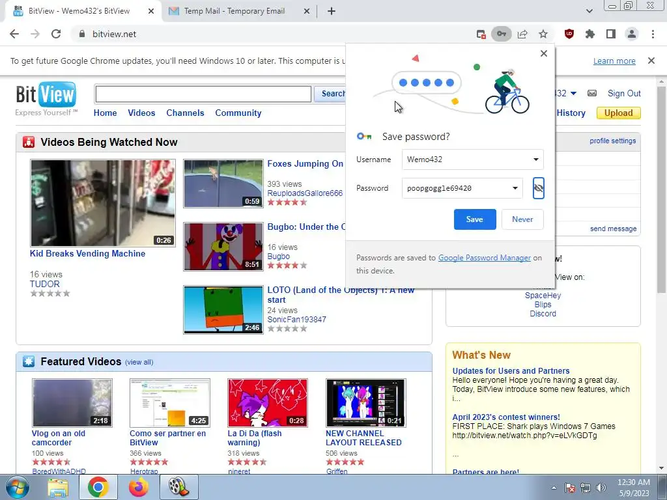Viewport: 667px width, 500px height.
Task: Toggle password visibility eye icon
Action: pos(539,188)
